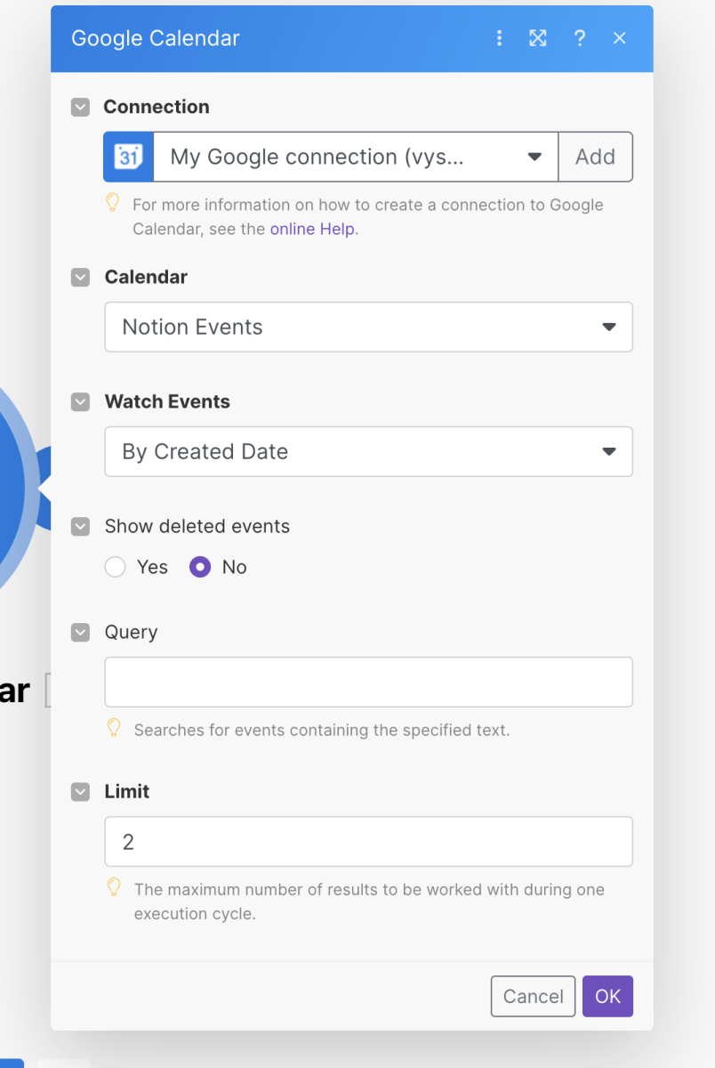Select No for Show deleted events
Viewport: 715px width, 1068px height.
(200, 567)
